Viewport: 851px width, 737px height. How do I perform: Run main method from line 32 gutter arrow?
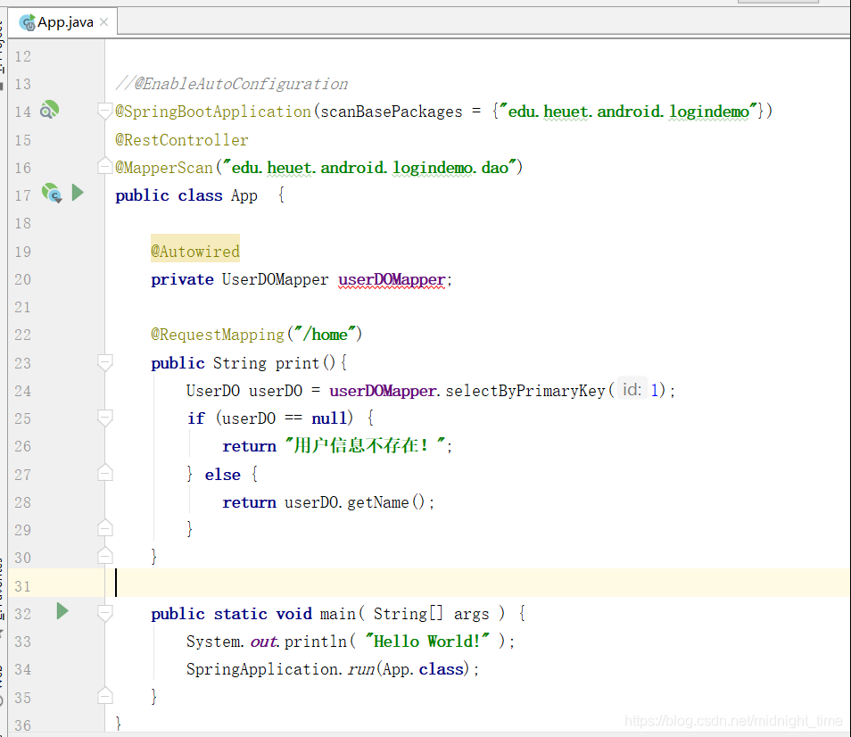tap(62, 611)
